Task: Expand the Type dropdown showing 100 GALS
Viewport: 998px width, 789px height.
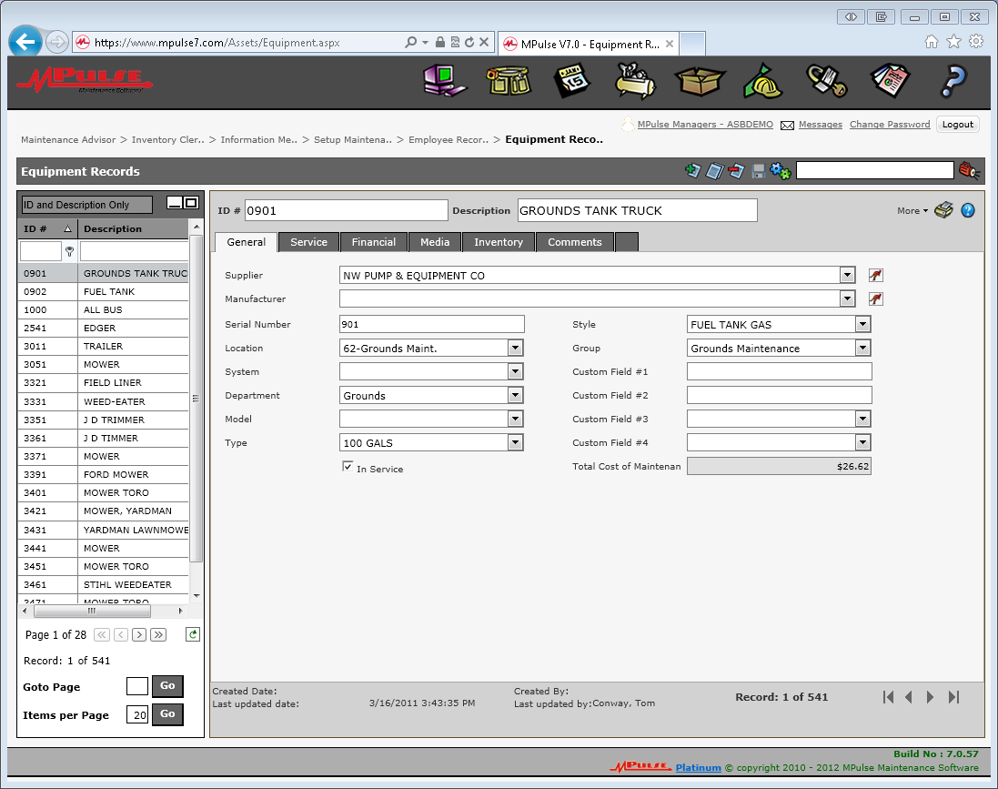Action: [516, 442]
